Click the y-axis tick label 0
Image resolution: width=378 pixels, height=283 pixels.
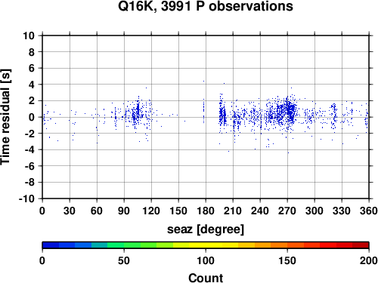click(x=32, y=117)
